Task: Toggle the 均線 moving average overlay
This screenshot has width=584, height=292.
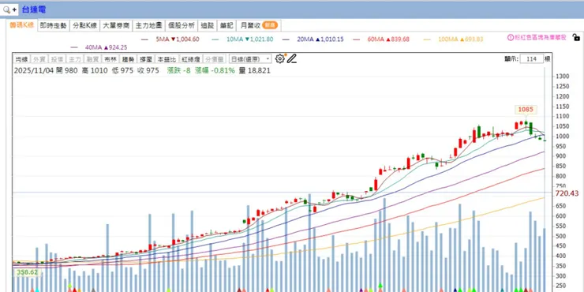Action: point(21,59)
